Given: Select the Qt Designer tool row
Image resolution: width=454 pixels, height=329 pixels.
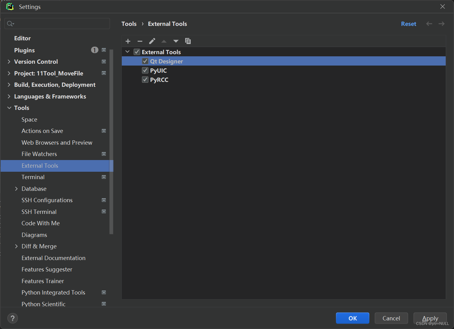Looking at the screenshot, I should click(284, 61).
